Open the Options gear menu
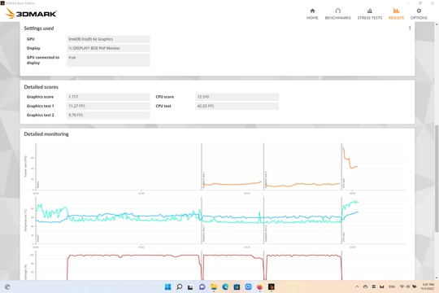The width and height of the screenshot is (439, 293). (x=419, y=14)
